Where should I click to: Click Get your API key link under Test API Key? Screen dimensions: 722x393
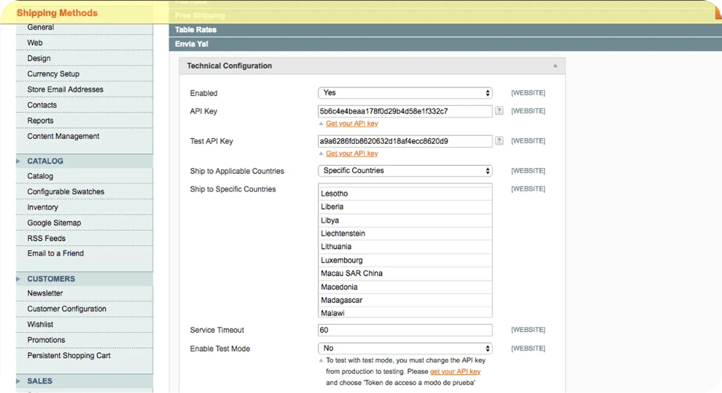click(352, 153)
